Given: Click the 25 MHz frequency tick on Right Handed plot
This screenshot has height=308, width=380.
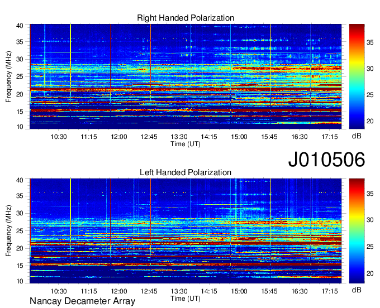Looking at the screenshot, I should (x=20, y=76).
